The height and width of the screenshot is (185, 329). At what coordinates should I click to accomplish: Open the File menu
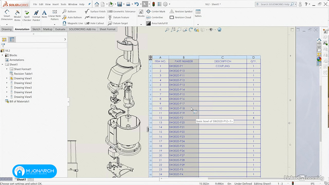pyautogui.click(x=35, y=4)
